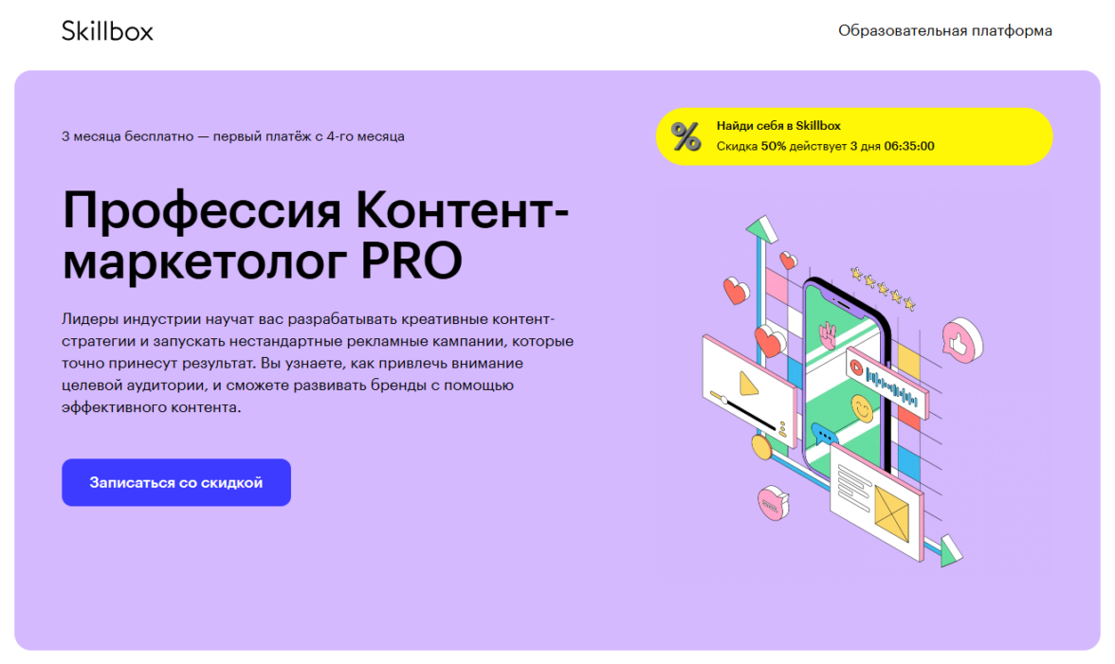Screen dimensions: 1115x664
Task: Click the percent icon in the banner
Action: click(686, 136)
